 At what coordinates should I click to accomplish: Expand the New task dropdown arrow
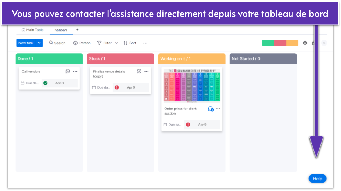(x=39, y=43)
